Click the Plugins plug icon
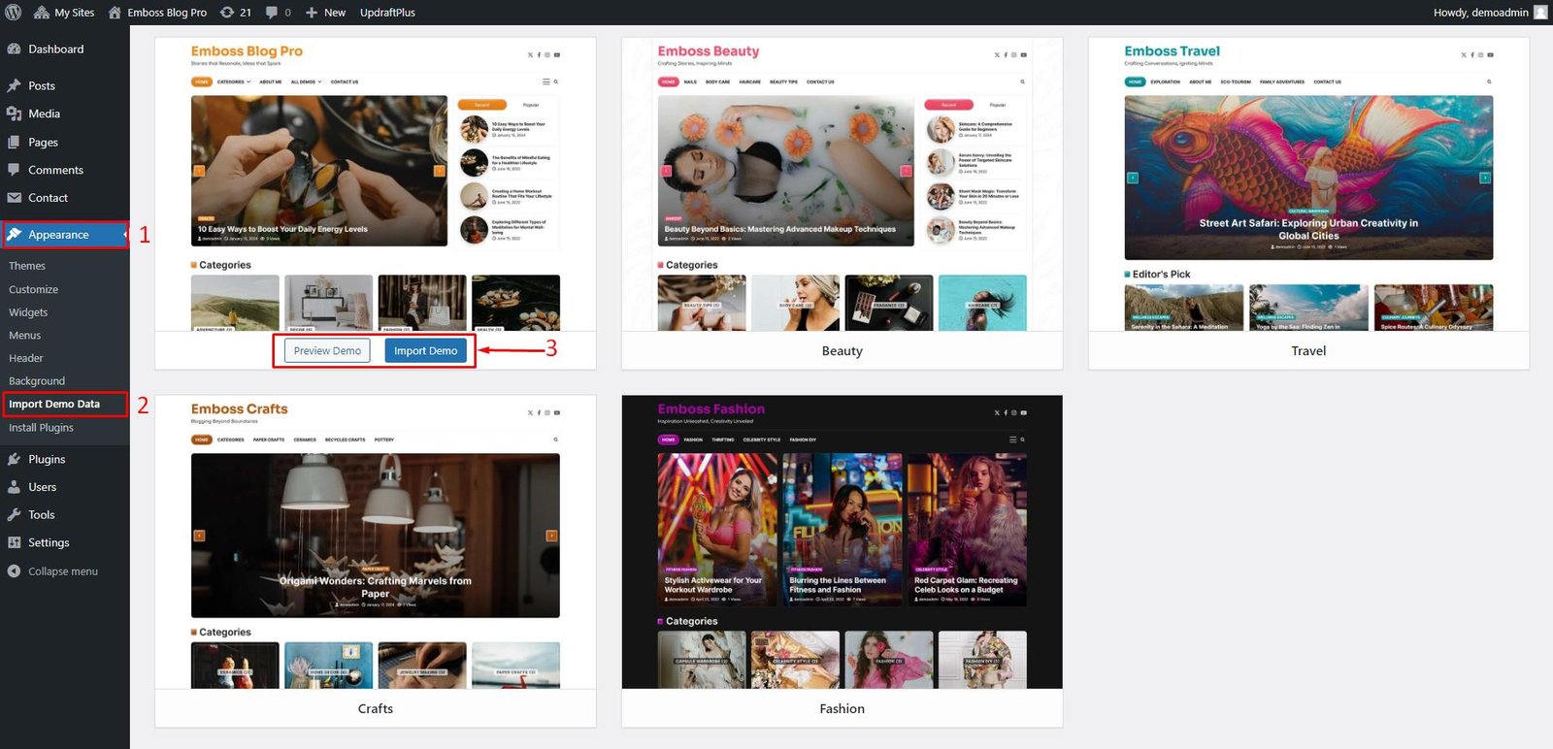Viewport: 1553px width, 749px height. [x=14, y=459]
